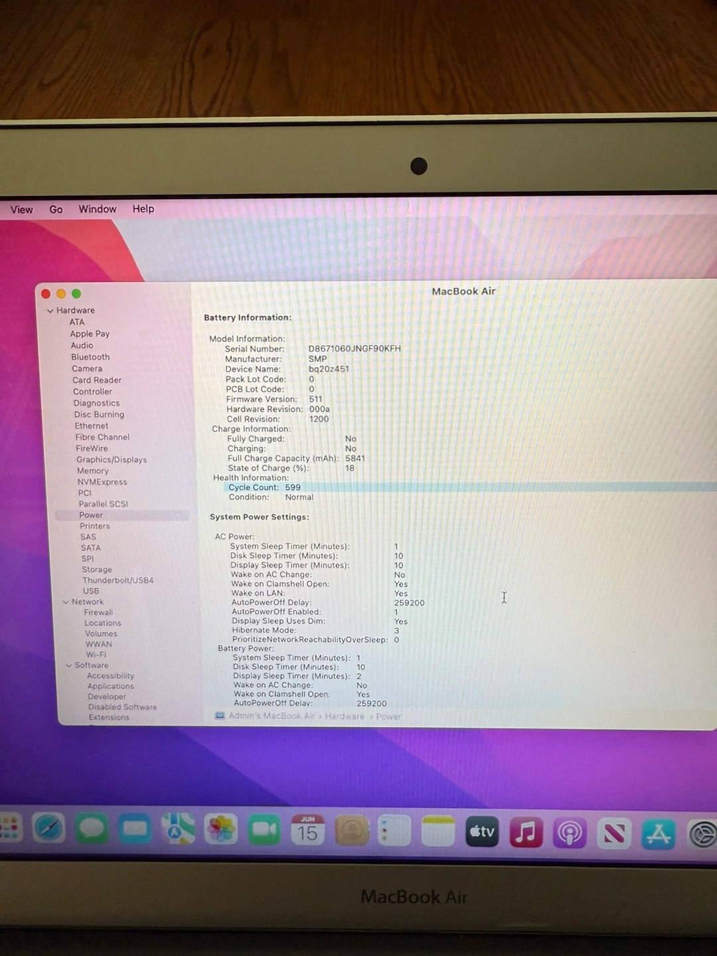
Task: Select Camera in sidebar
Action: pos(87,368)
